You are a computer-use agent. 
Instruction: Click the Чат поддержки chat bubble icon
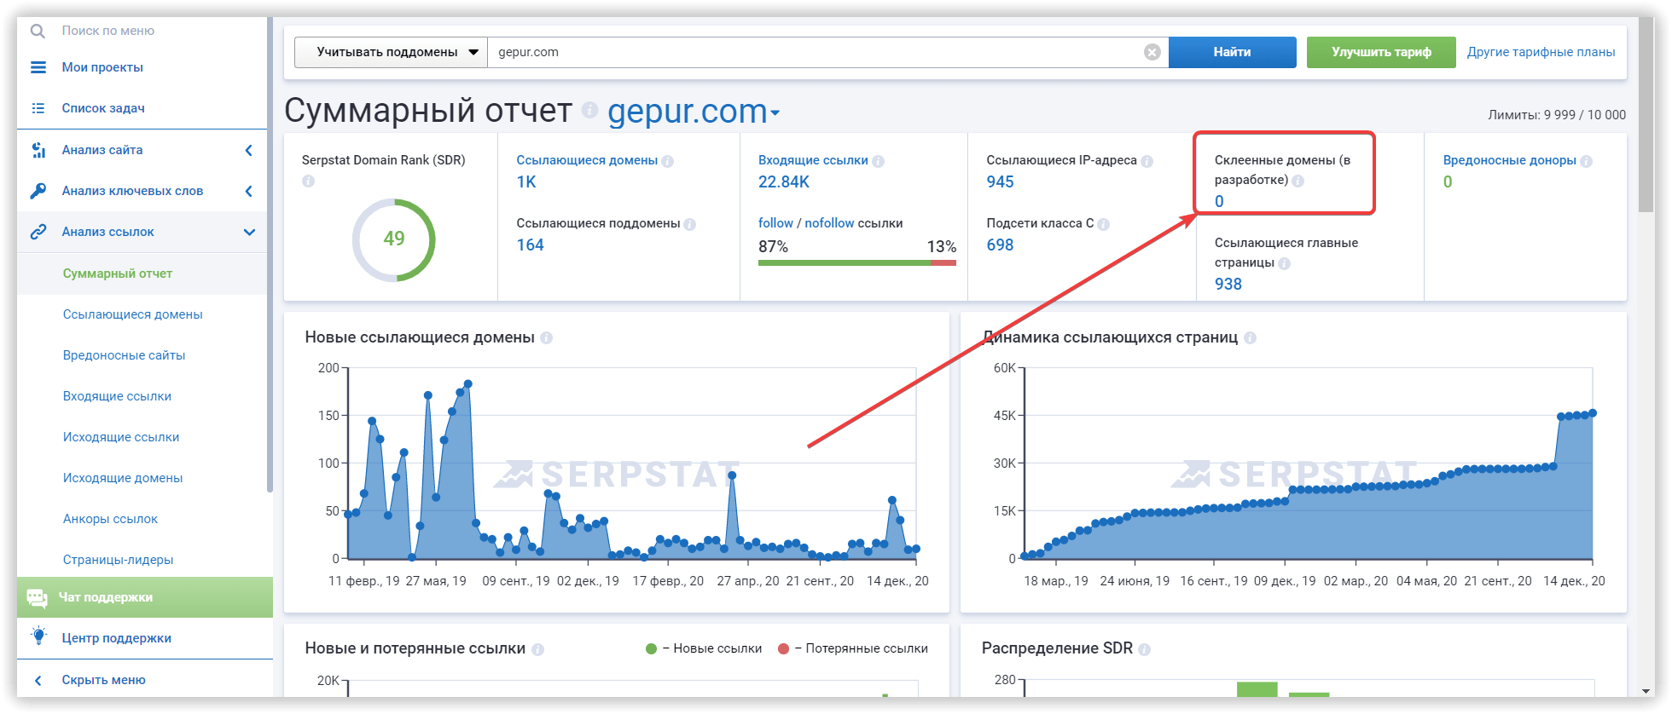[x=37, y=597]
